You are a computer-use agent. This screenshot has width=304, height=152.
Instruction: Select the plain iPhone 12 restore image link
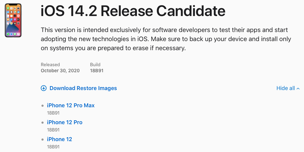coord(59,139)
